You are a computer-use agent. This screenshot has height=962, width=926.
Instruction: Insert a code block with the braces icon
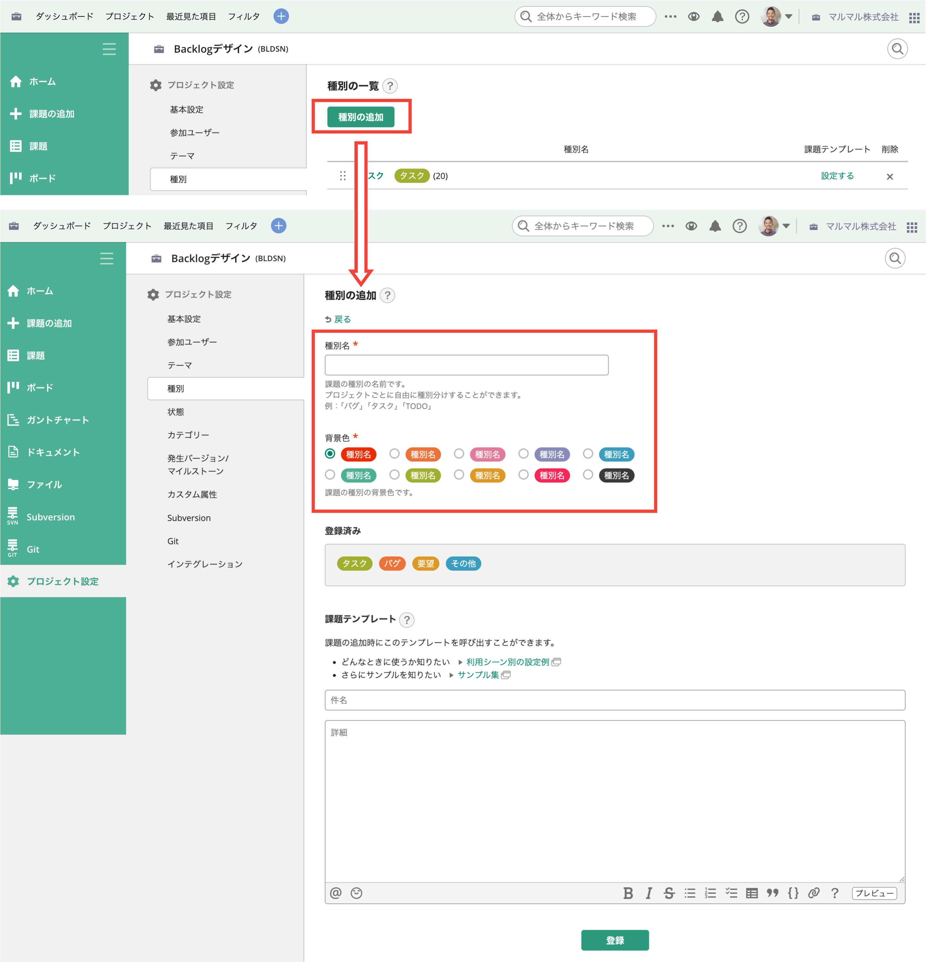pos(793,893)
